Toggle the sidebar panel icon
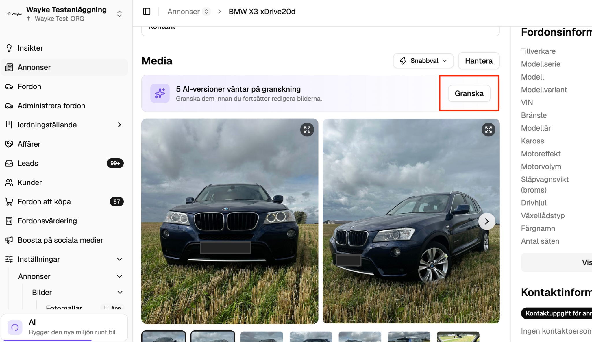592x342 pixels. coord(147,12)
